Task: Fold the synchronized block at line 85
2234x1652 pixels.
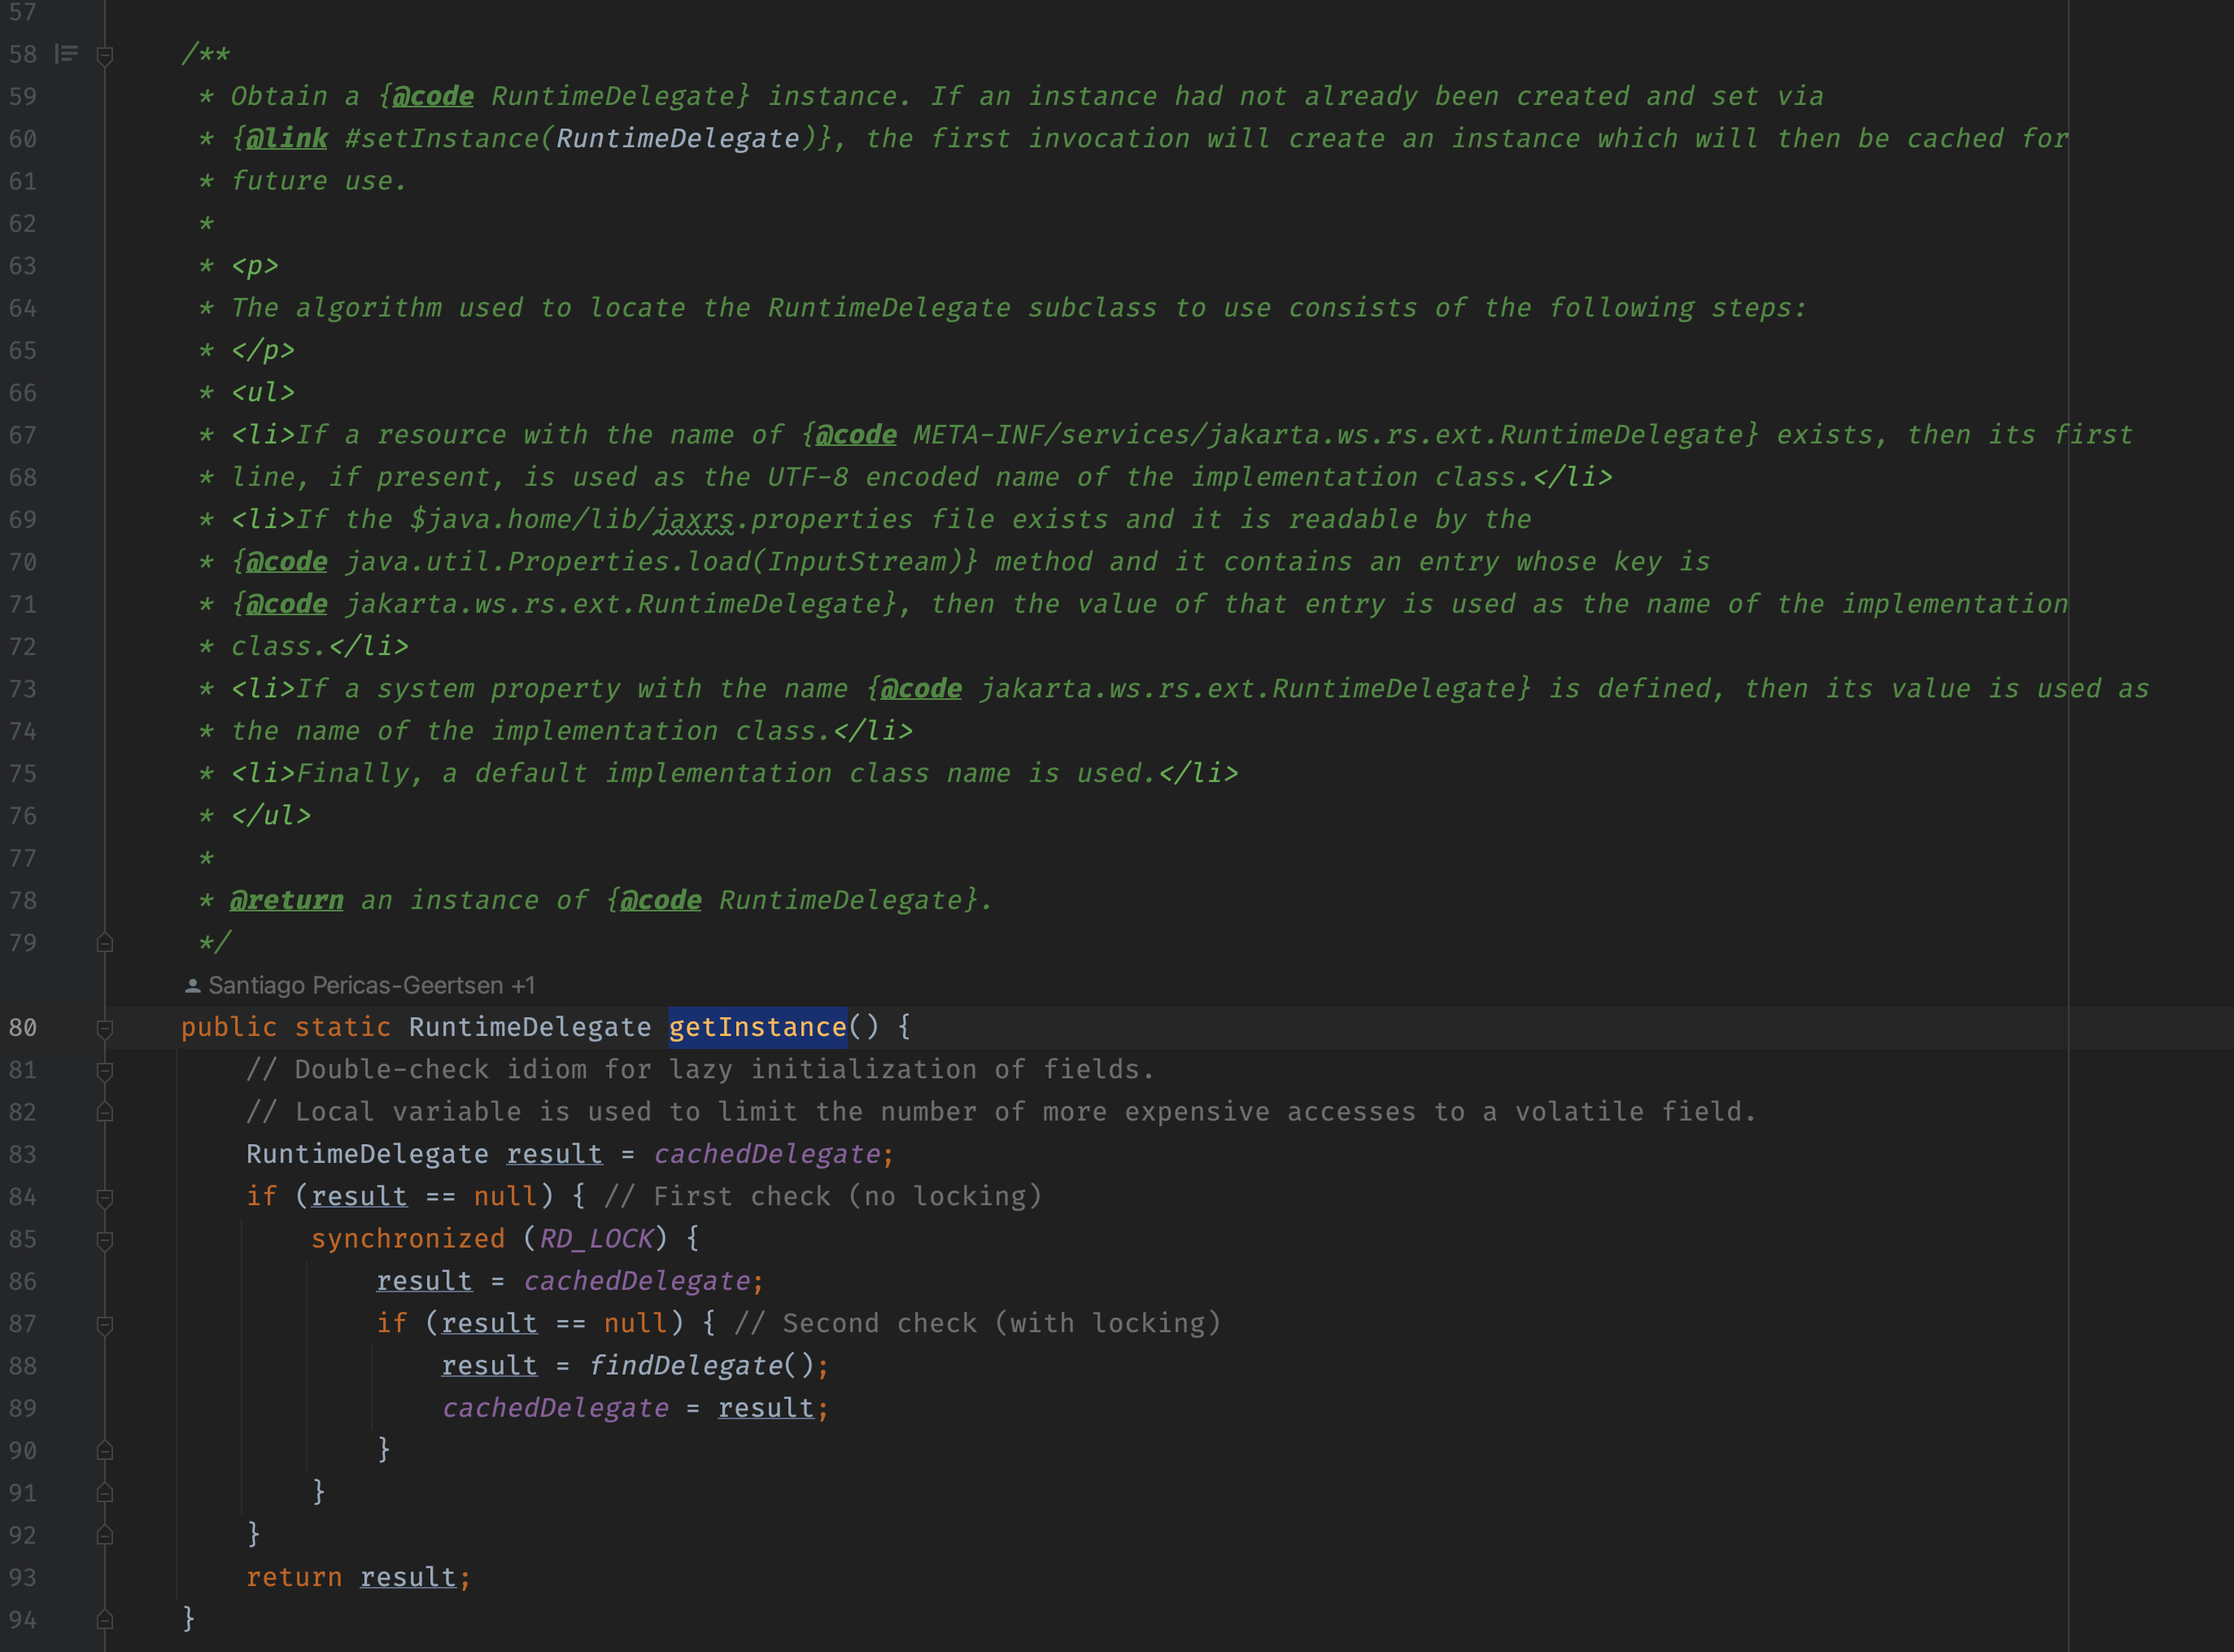Action: 105,1240
